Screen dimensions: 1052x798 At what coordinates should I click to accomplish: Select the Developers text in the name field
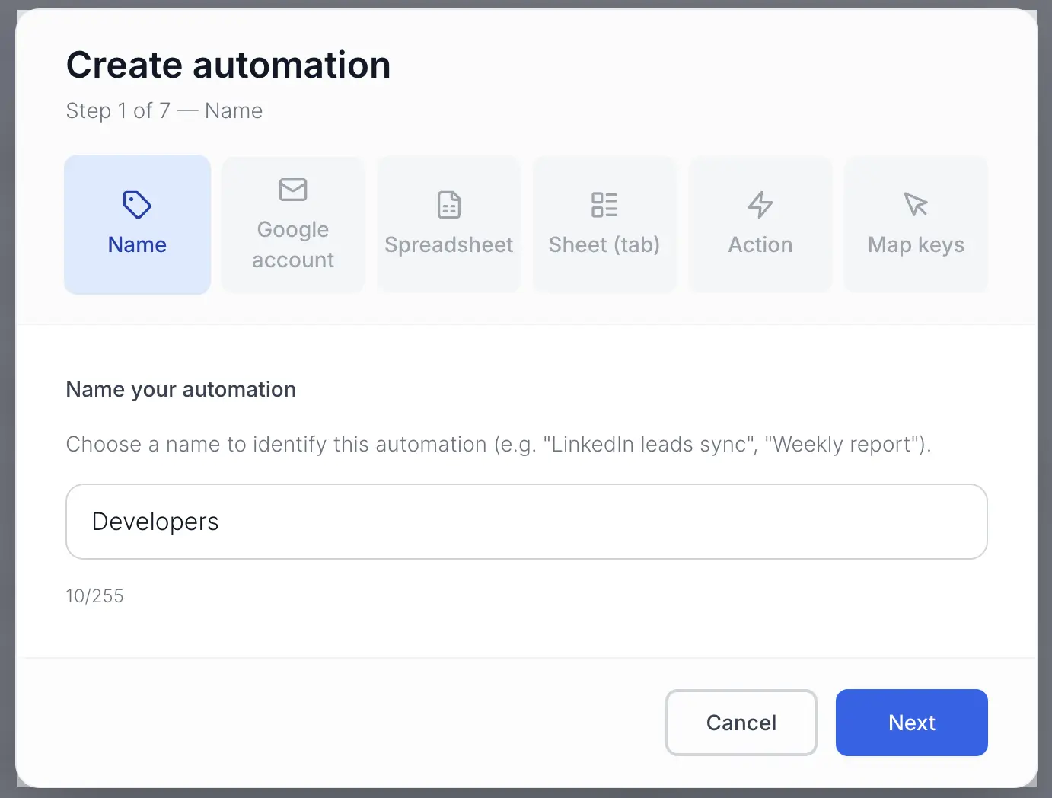[155, 522]
